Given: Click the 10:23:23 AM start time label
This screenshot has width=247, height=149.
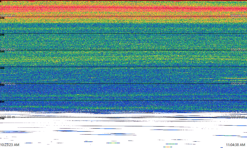Looking at the screenshot, I should coord(10,145).
